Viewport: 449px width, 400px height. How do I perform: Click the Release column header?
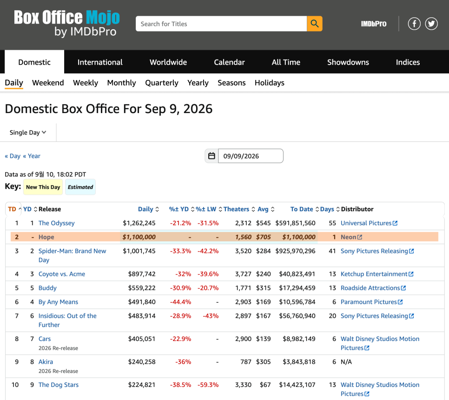pyautogui.click(x=50, y=209)
